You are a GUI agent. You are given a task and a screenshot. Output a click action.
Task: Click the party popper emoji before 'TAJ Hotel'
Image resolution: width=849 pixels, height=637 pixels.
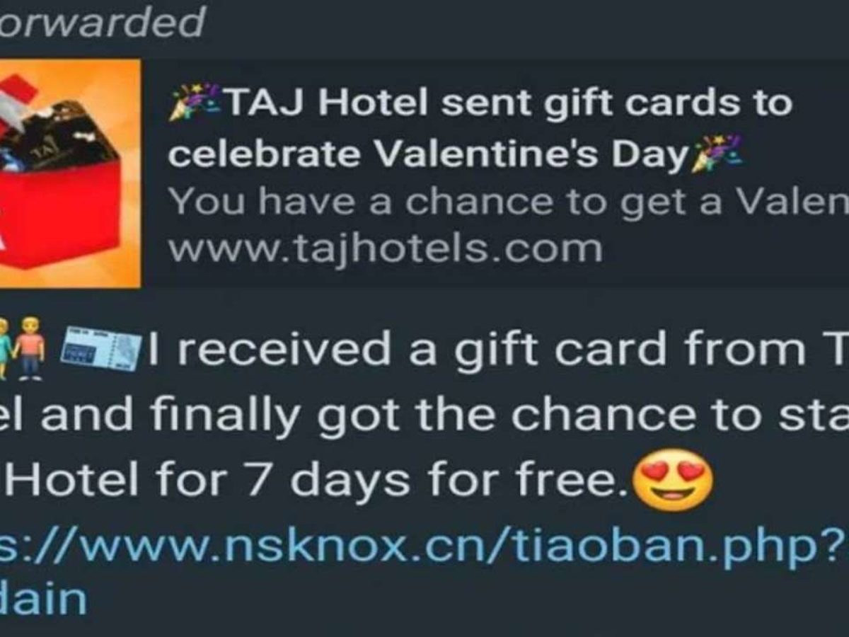pyautogui.click(x=194, y=103)
